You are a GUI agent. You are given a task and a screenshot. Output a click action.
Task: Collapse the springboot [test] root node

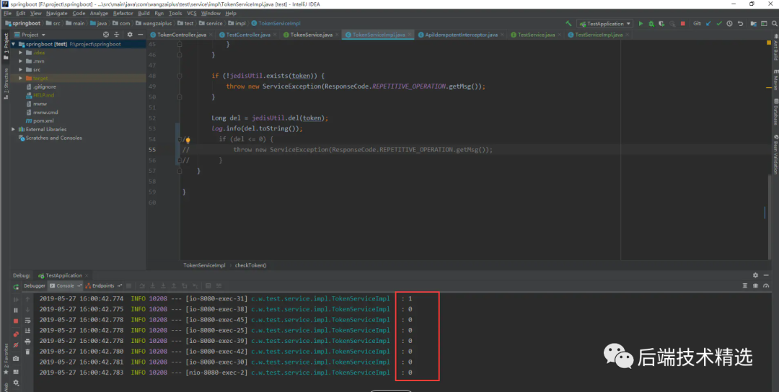pos(14,44)
